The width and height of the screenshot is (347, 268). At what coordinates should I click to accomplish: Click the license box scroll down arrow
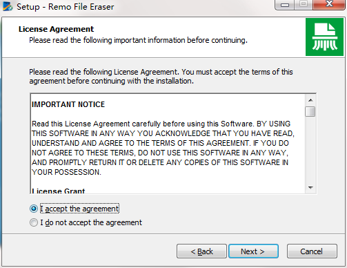pos(310,188)
